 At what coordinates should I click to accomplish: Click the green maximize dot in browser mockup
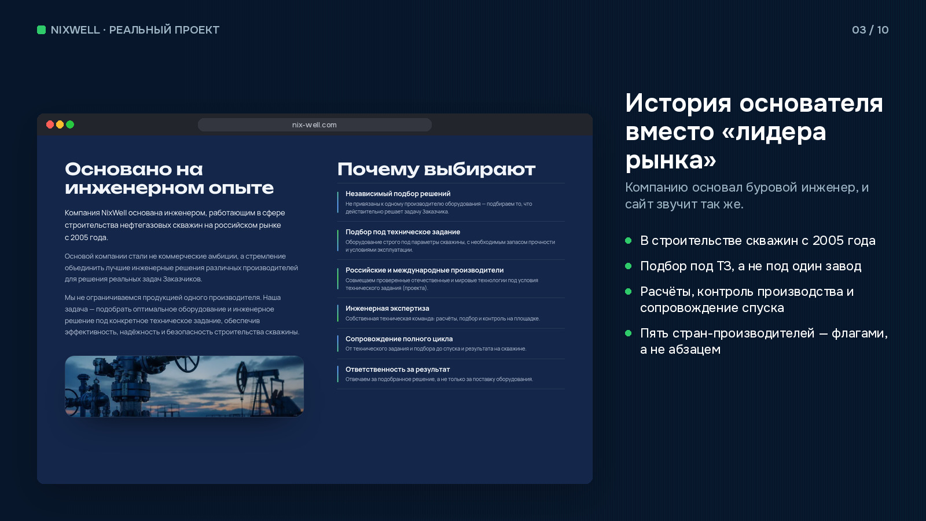tap(70, 124)
